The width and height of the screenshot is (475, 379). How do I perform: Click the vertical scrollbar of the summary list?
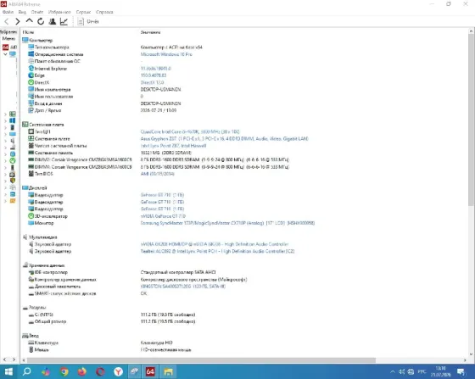pos(471,120)
